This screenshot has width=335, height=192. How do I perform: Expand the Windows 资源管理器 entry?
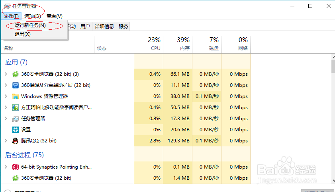[6, 96]
